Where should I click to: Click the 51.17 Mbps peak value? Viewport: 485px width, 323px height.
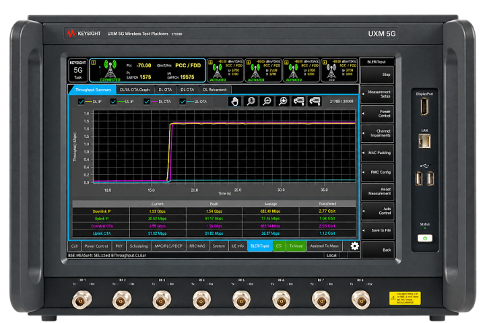point(214,219)
